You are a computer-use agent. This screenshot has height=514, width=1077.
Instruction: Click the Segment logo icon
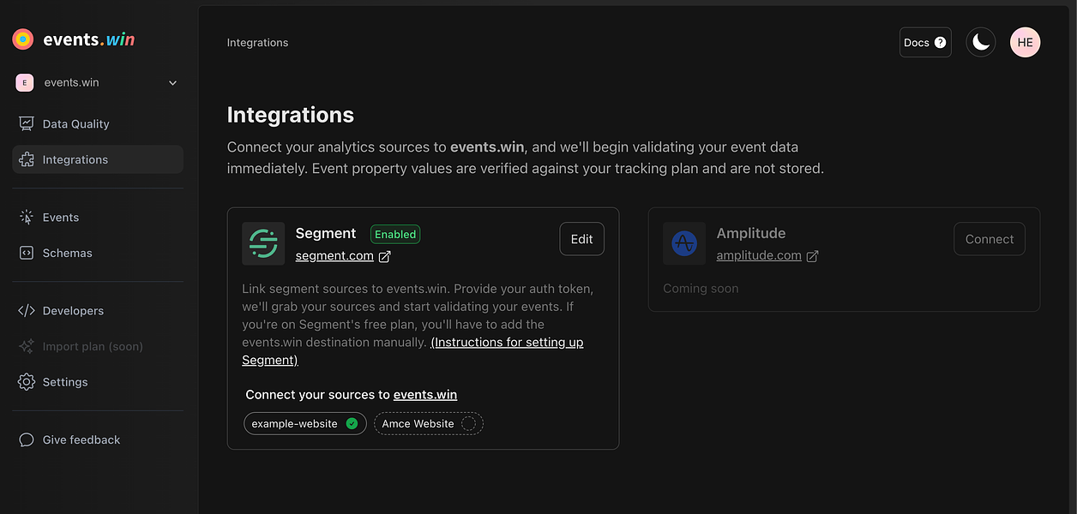tap(263, 243)
